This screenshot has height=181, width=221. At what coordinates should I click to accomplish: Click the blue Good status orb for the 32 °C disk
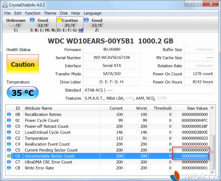tap(32, 20)
